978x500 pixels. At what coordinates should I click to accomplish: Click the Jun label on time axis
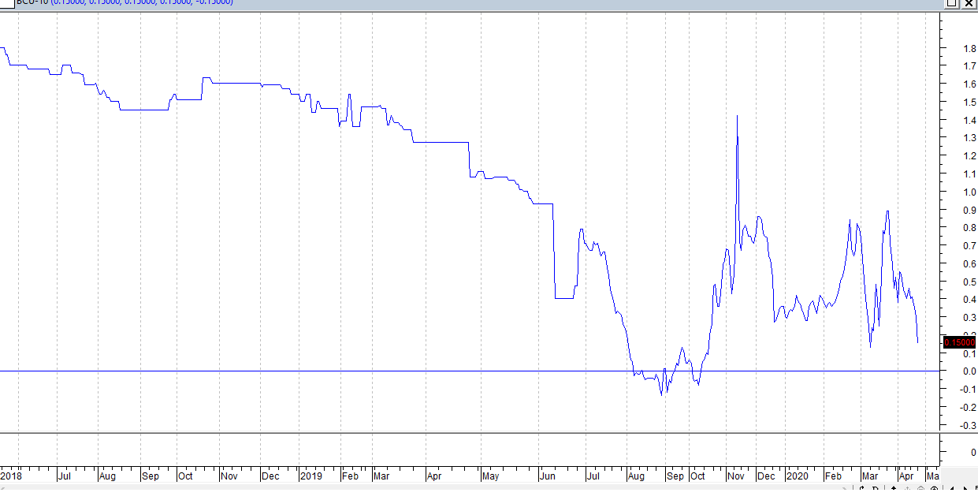tap(547, 476)
